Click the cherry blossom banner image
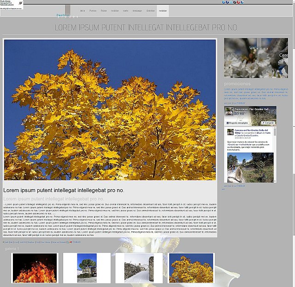Screen dimensions: 295x287 [256, 58]
